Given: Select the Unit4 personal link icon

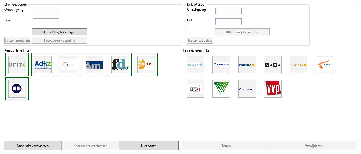Looking at the screenshot, I should [17, 65].
